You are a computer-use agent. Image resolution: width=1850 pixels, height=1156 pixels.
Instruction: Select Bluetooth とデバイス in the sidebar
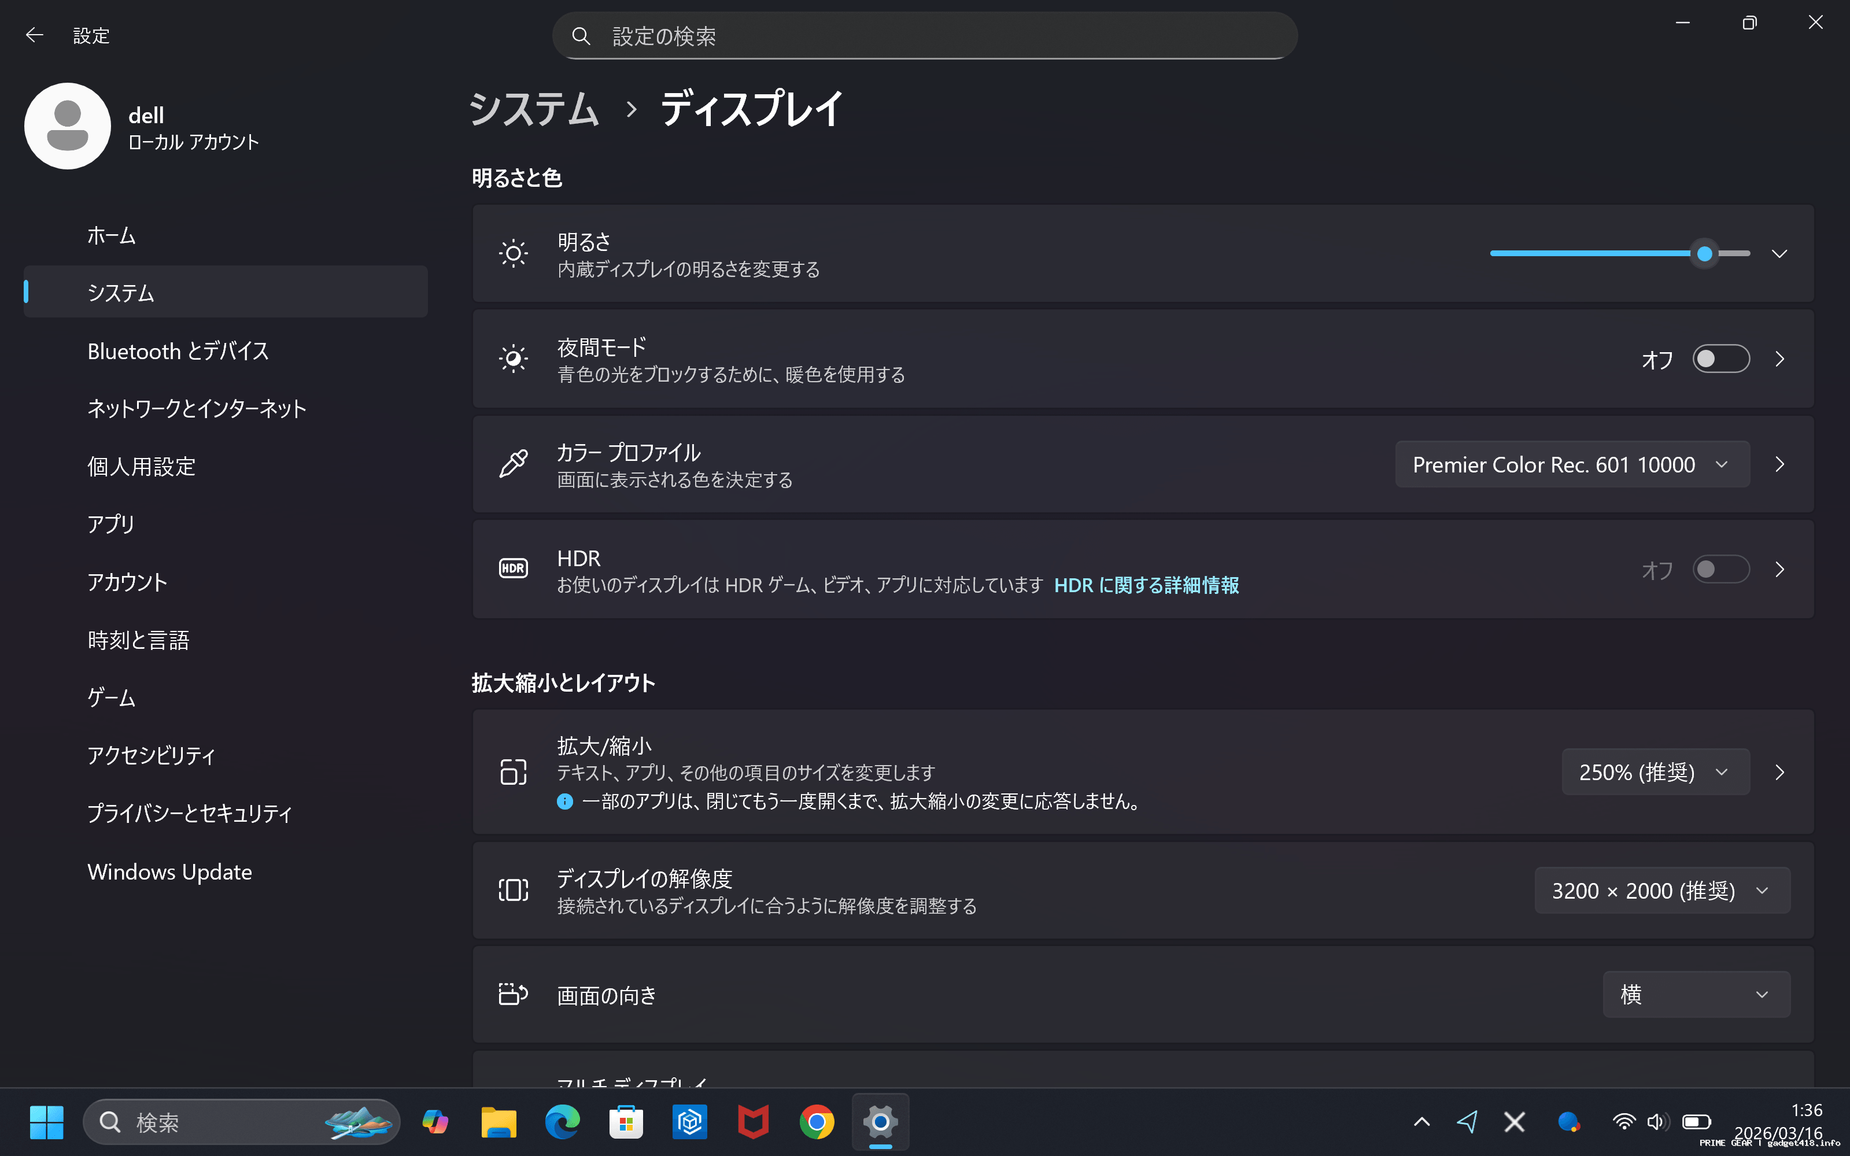point(178,351)
